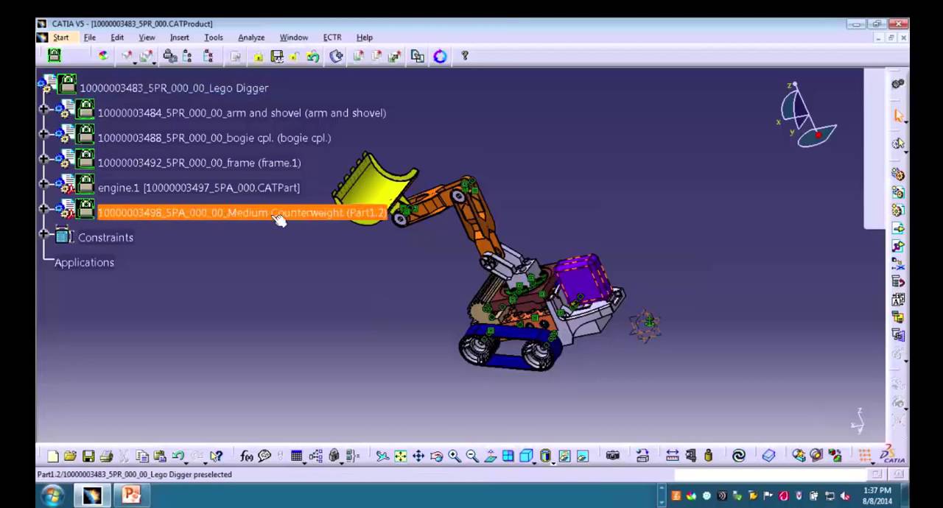Click the Design Table icon
The height and width of the screenshot is (508, 943).
point(296,456)
